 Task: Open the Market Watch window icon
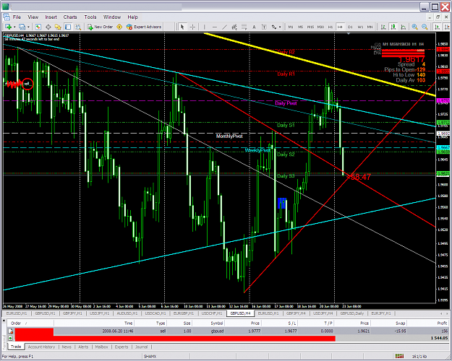38,27
